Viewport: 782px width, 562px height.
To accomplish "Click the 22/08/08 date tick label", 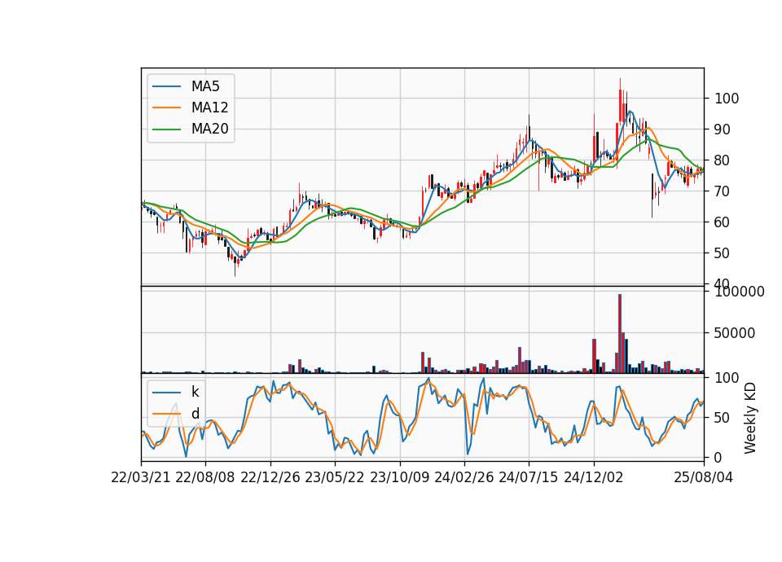I will 205,477.
